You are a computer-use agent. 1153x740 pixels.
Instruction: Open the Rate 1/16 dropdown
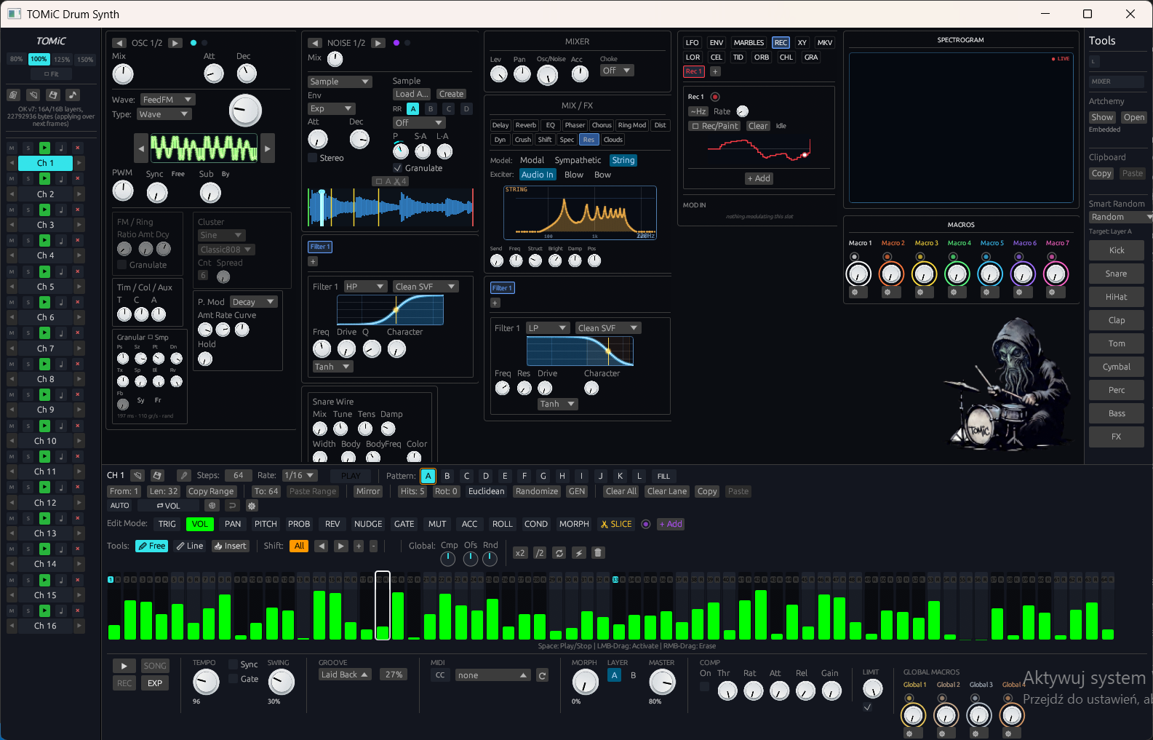(x=300, y=475)
